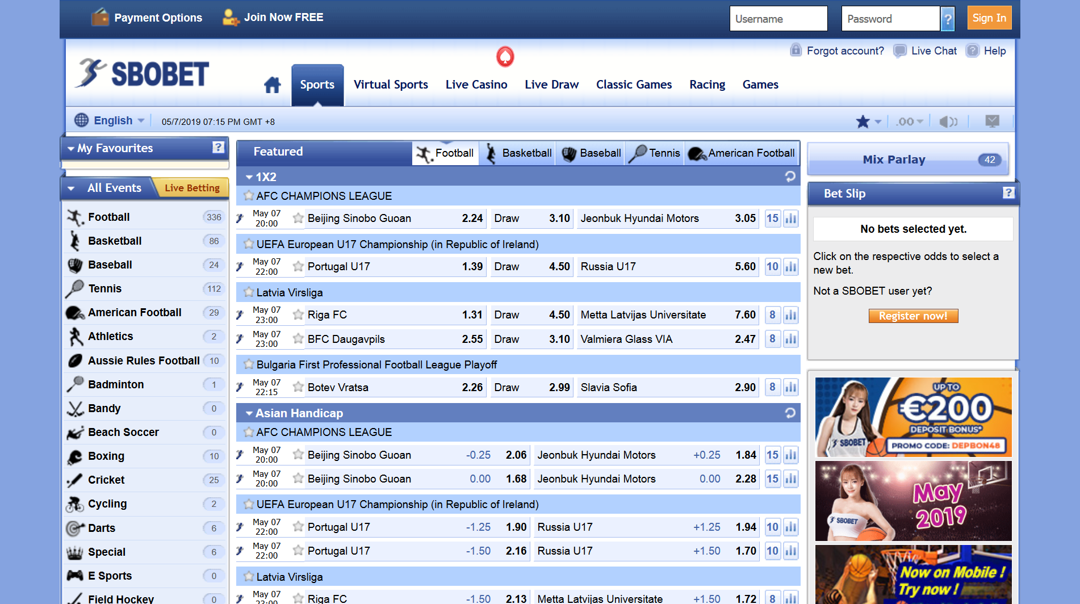Collapse the Asian Handicap section

click(249, 413)
